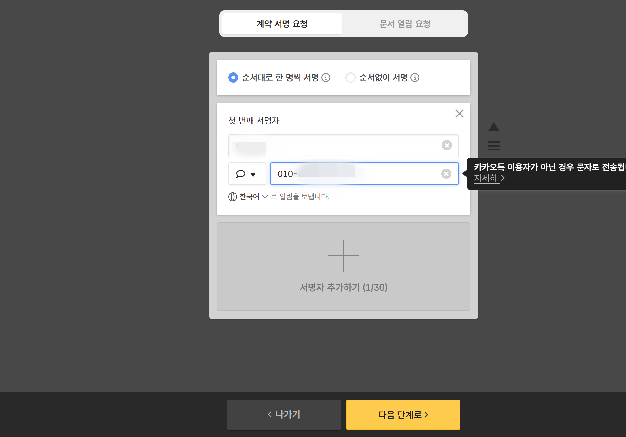Switch to 계약 서명 요청 tab
This screenshot has width=626, height=437.
click(x=282, y=24)
